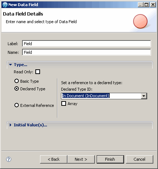The image size is (158, 169).
Task: Open the Declared Type ID dropdown arrow
Action: pos(144,96)
